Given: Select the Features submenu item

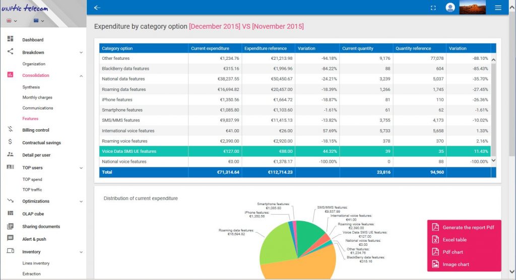Looking at the screenshot, I should [30, 119].
